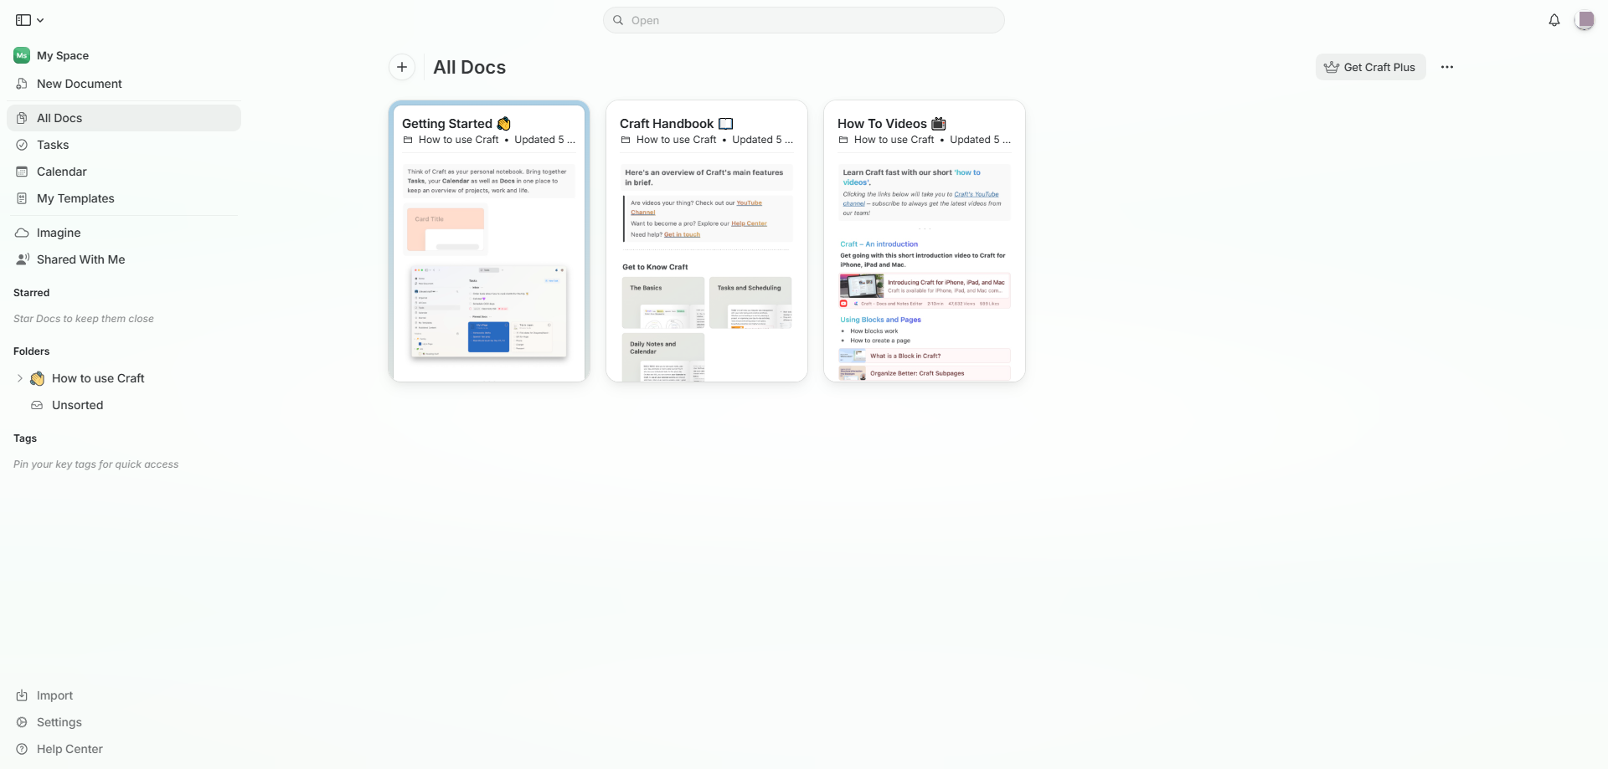Open the Imagine feature
Screen dimensions: 1608x769
(x=59, y=232)
